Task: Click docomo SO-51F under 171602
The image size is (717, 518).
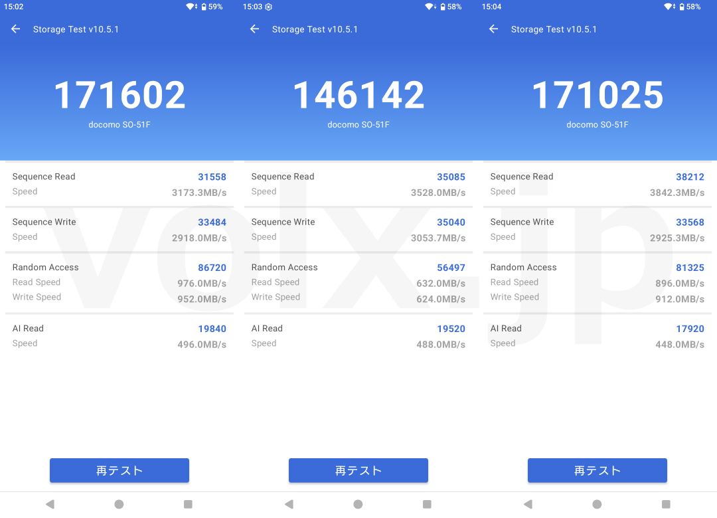Action: tap(119, 124)
